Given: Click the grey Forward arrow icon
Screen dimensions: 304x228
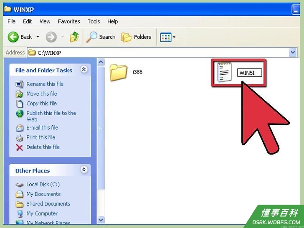Looking at the screenshot, I should coord(51,37).
